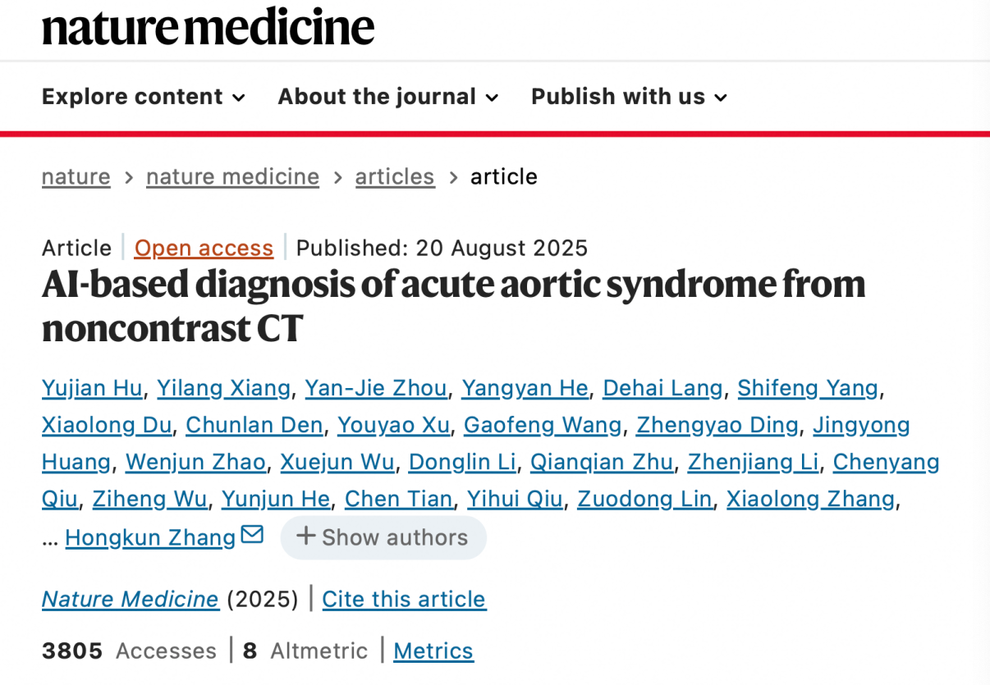Click the envelope icon beside Hongkun Zhang
This screenshot has width=990, height=685.
pos(252,536)
